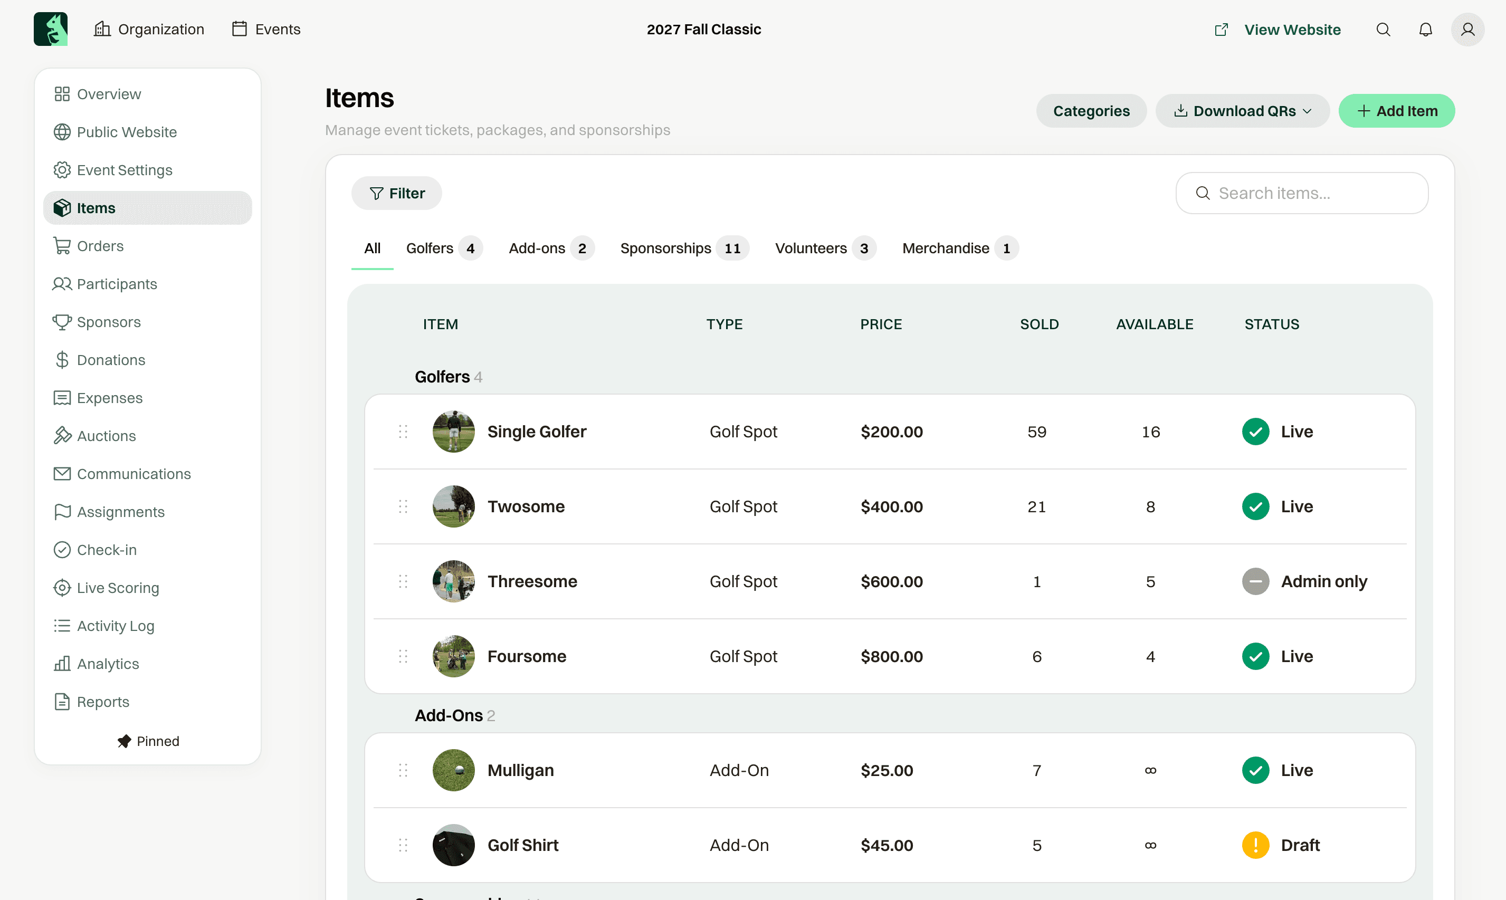This screenshot has width=1506, height=900.
Task: Open Organization in top navigation
Action: (x=149, y=29)
